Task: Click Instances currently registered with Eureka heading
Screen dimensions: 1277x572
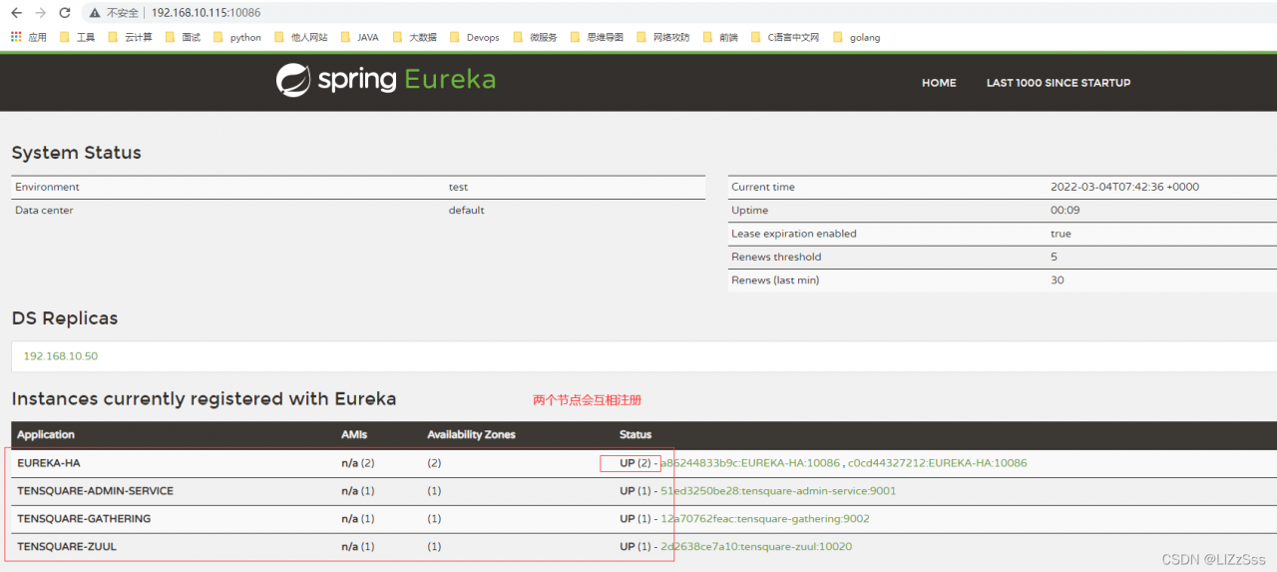Action: tap(204, 399)
